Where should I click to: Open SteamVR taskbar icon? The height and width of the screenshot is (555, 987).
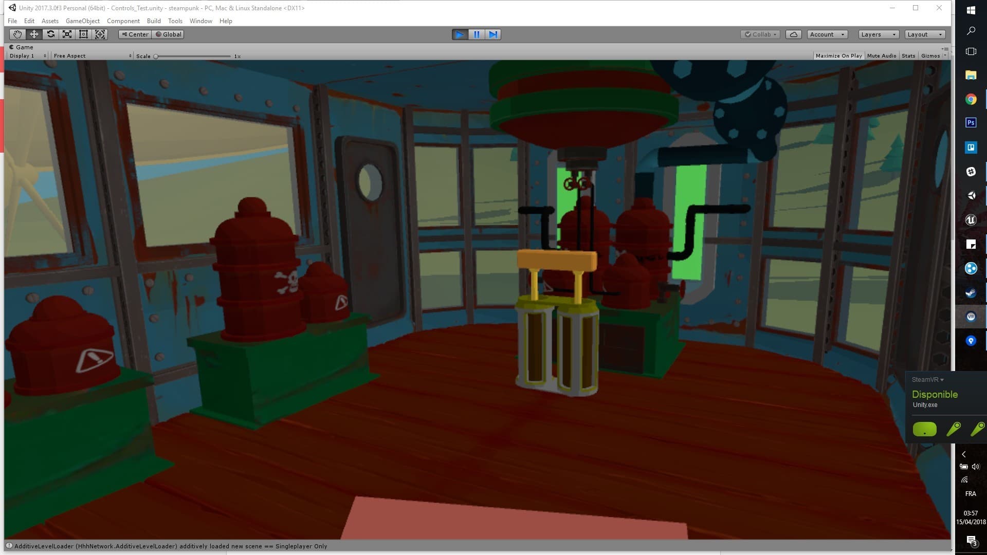[971, 317]
